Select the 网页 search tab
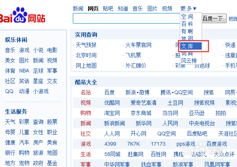The image size is (237, 167). pos(93,8)
